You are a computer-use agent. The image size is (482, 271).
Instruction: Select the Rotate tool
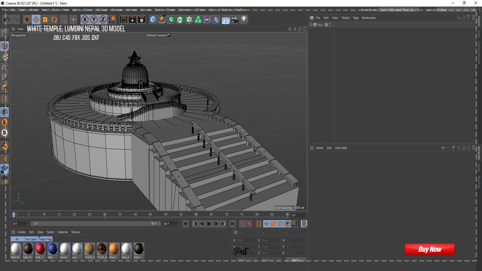click(x=54, y=20)
